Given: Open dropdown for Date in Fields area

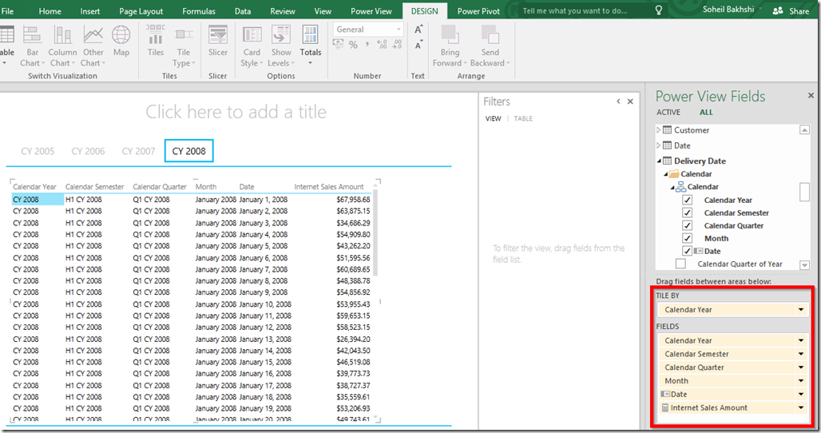Looking at the screenshot, I should click(x=801, y=395).
